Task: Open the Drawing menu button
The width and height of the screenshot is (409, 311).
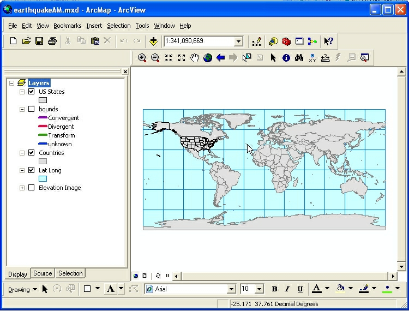Action: [x=22, y=289]
